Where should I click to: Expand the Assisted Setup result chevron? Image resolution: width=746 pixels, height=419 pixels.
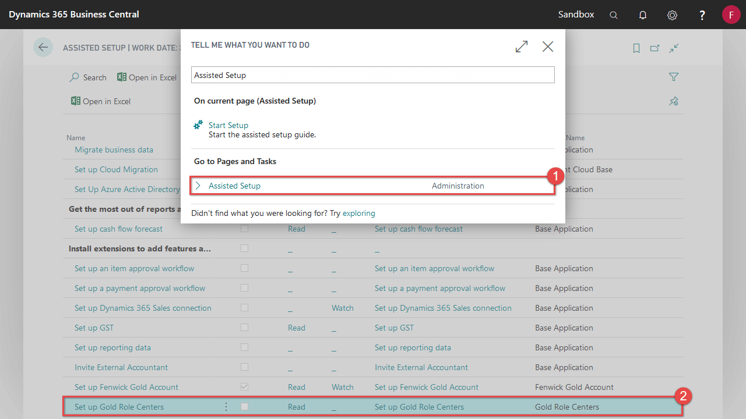198,186
